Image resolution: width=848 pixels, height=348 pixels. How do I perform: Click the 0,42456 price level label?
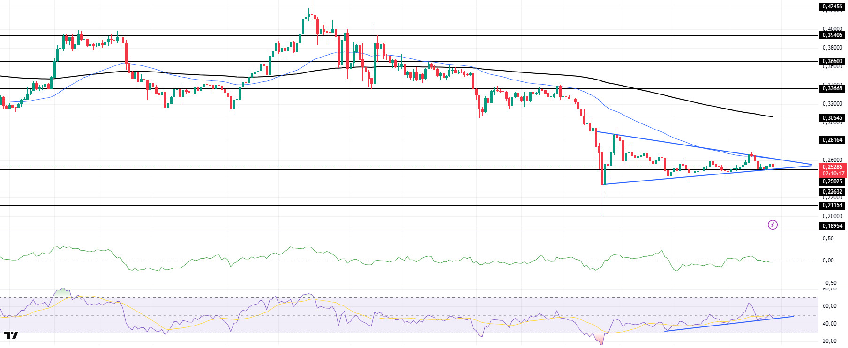tap(832, 7)
